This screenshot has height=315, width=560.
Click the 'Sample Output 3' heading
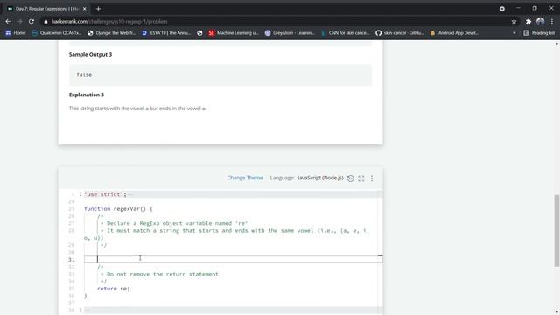(x=90, y=54)
